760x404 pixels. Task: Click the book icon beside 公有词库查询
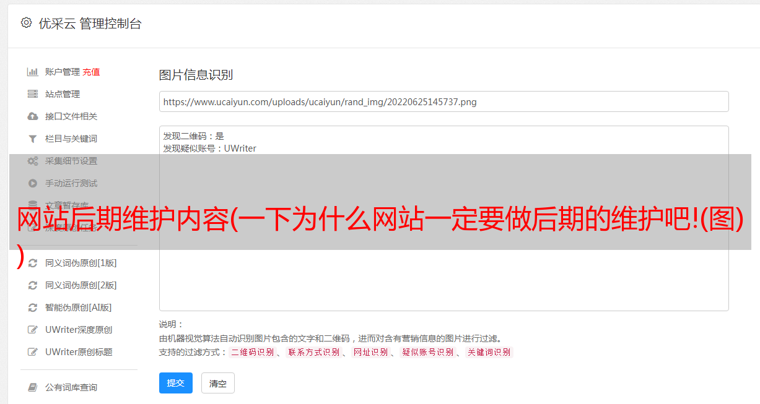click(x=33, y=387)
